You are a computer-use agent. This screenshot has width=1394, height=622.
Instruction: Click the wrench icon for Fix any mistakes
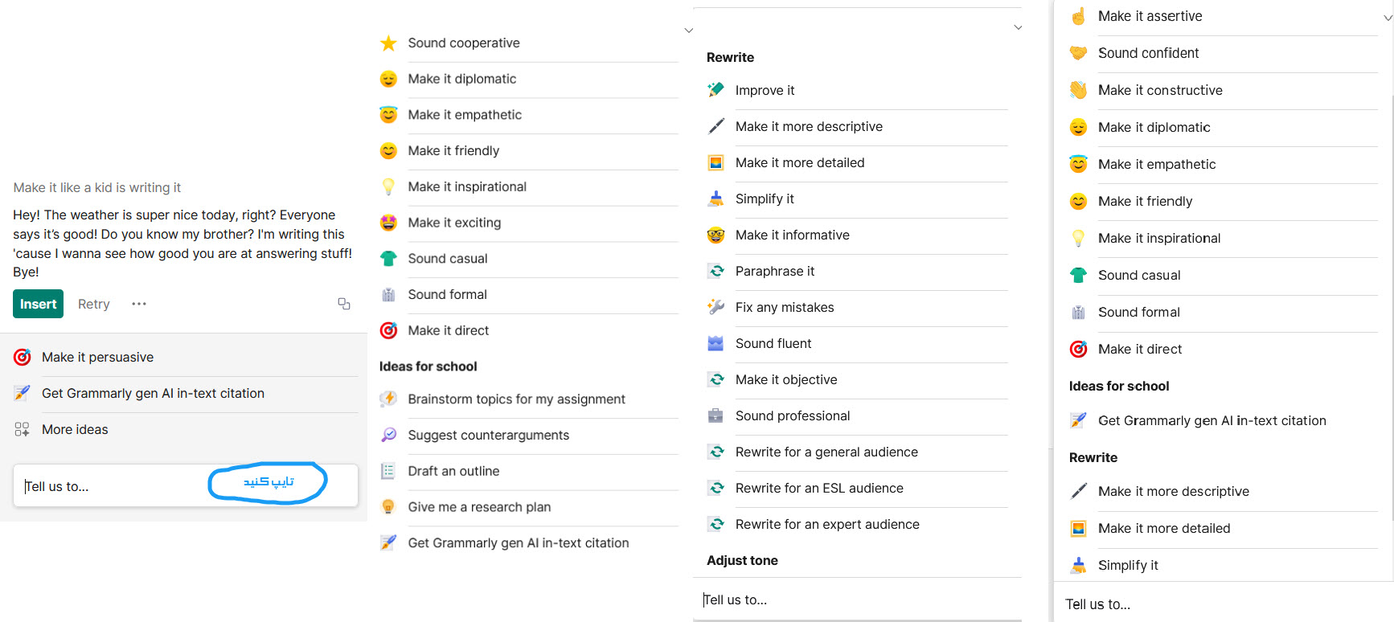(715, 307)
